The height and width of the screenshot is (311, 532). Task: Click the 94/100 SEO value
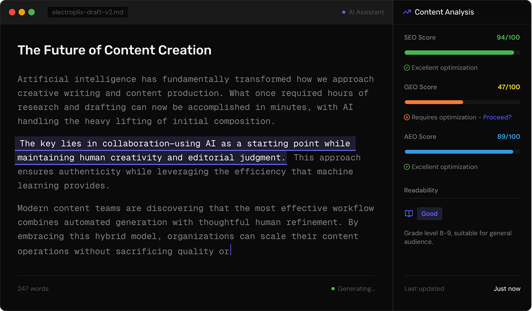(x=508, y=38)
